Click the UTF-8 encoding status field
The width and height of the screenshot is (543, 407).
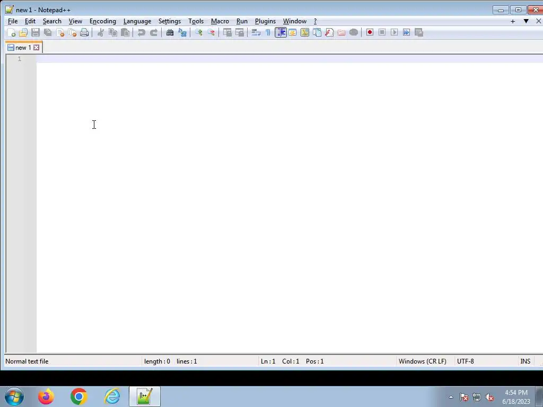pos(466,361)
